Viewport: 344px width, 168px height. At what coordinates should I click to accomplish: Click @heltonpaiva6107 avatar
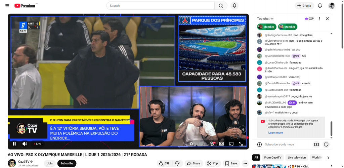click(x=260, y=77)
